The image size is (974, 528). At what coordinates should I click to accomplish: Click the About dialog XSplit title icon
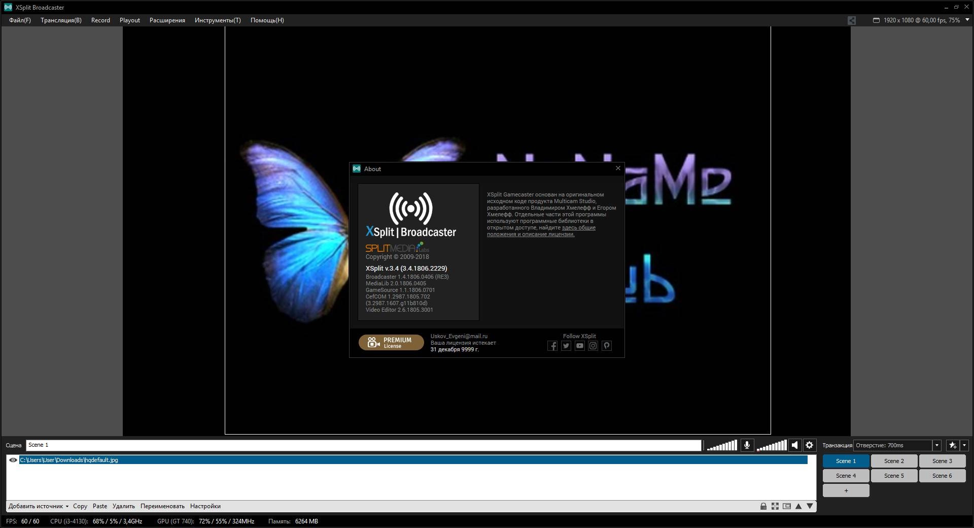tap(357, 169)
